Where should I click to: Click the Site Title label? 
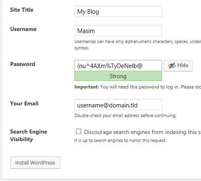22,10
